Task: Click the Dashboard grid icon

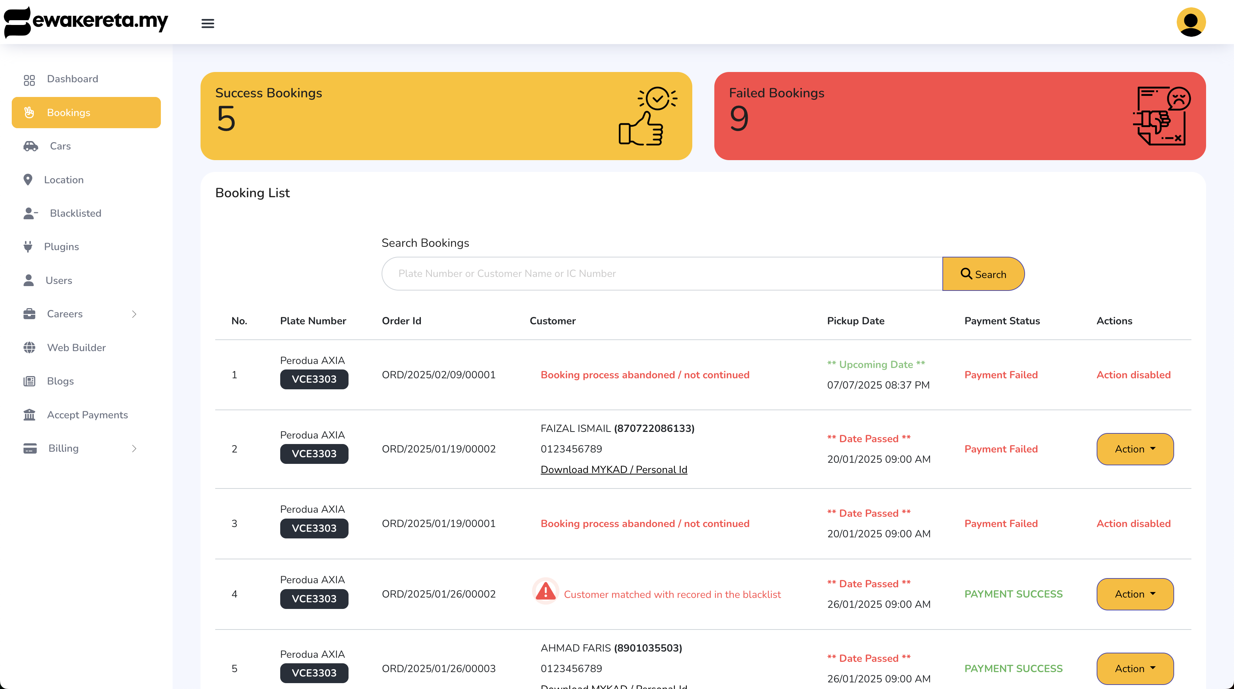Action: tap(29, 79)
